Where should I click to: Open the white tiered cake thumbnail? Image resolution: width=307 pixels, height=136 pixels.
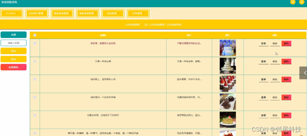click(228, 66)
